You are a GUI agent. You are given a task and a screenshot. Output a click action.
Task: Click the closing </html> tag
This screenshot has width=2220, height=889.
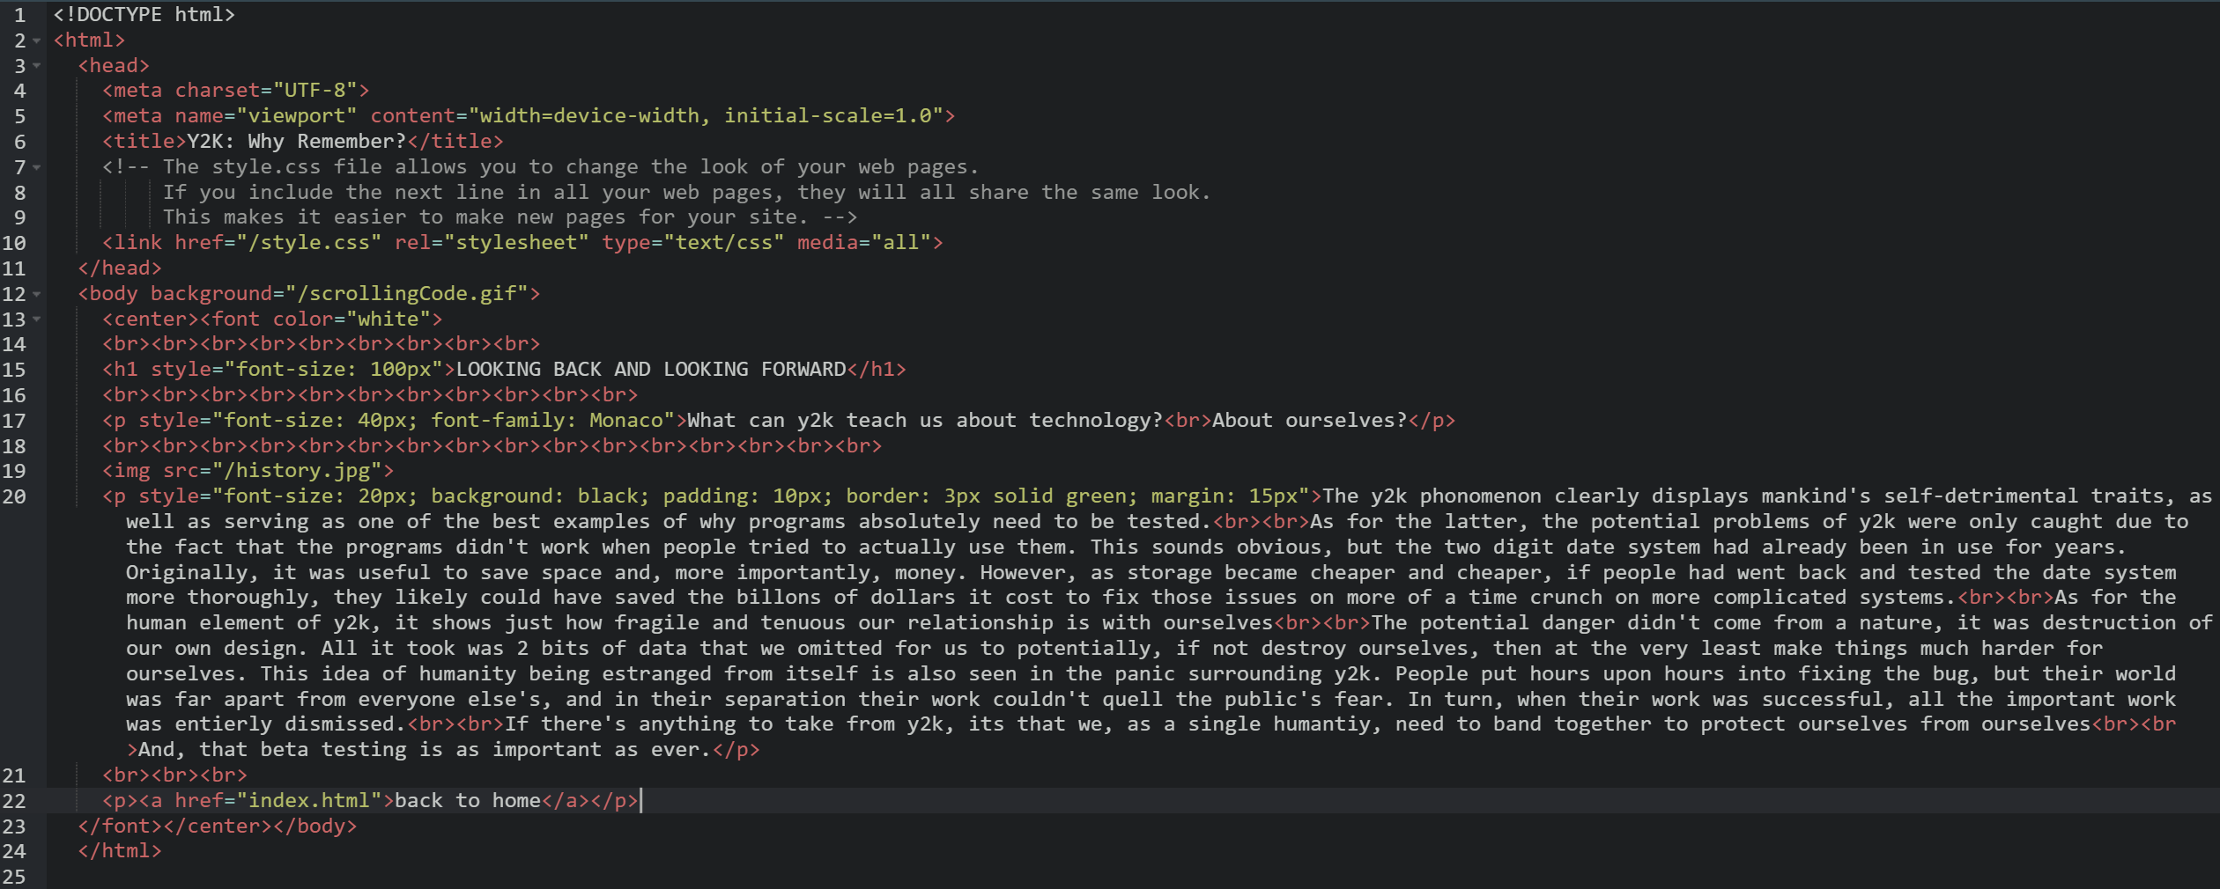[x=120, y=851]
